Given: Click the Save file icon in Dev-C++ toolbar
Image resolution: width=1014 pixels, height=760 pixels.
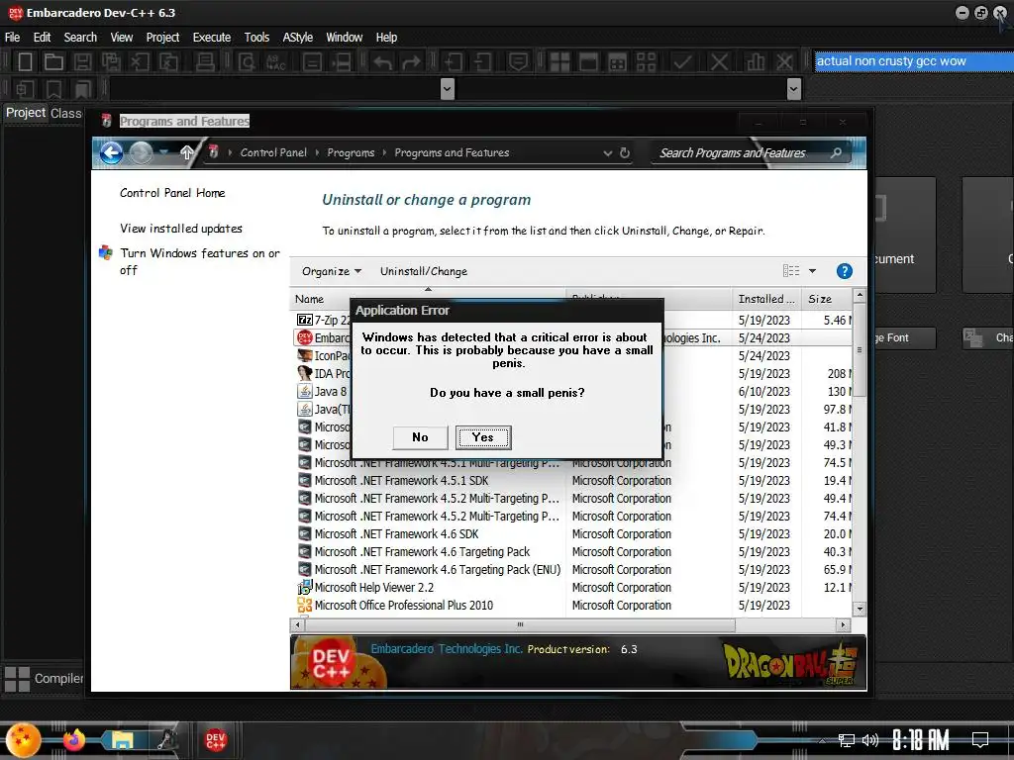Looking at the screenshot, I should 82,62.
